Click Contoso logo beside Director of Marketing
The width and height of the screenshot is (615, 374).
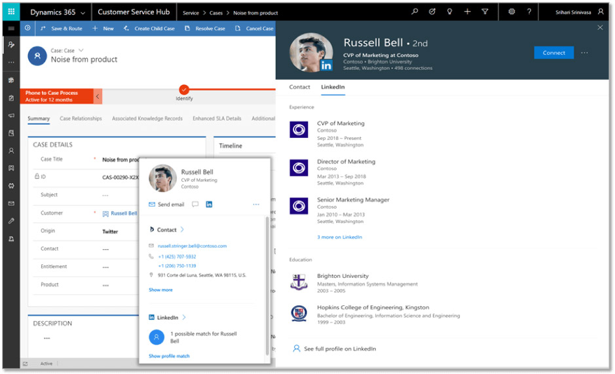pyautogui.click(x=299, y=168)
